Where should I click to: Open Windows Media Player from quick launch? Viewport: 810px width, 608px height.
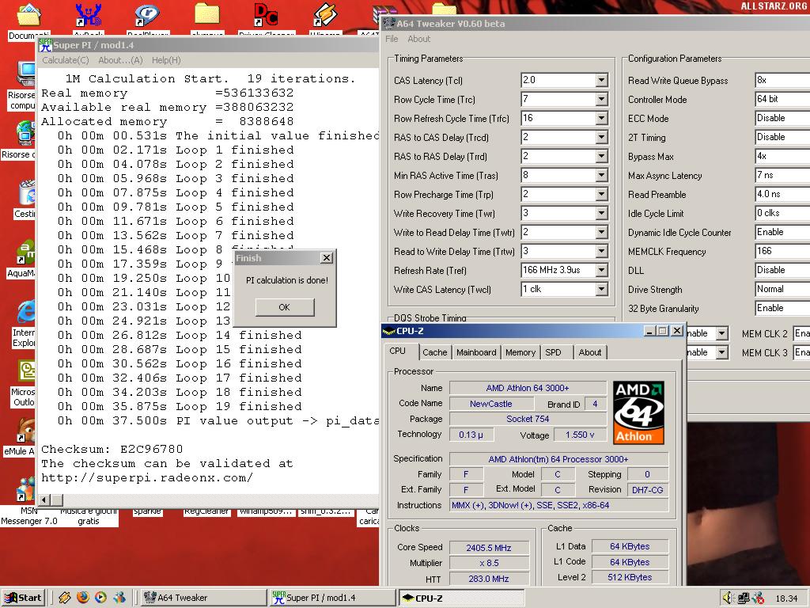[100, 598]
